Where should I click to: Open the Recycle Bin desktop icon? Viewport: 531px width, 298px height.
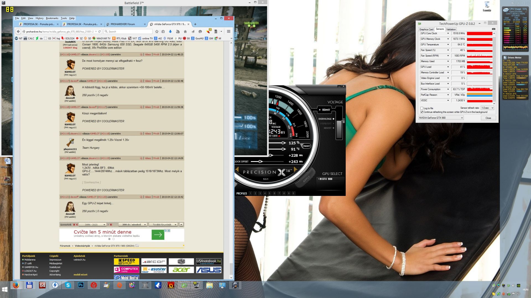click(x=487, y=6)
